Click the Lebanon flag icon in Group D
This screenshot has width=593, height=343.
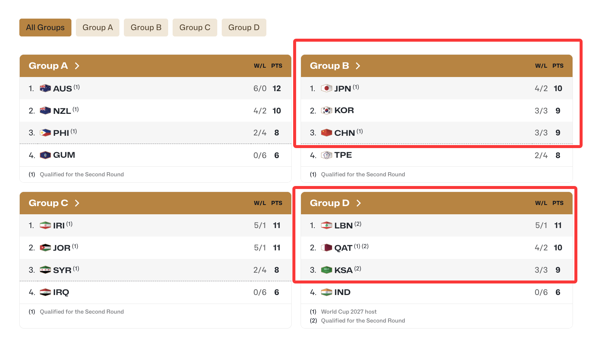click(326, 225)
